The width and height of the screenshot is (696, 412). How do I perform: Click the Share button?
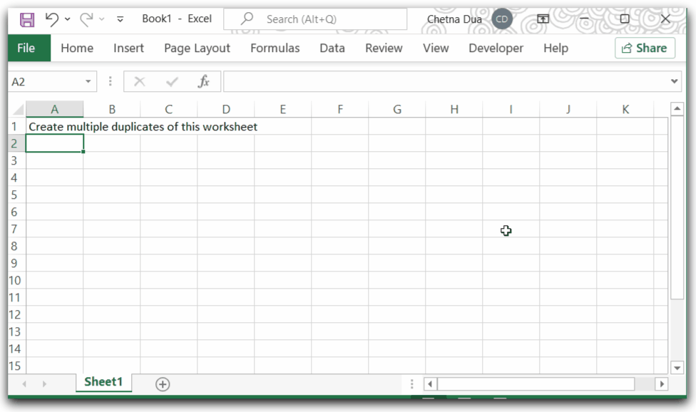click(645, 48)
